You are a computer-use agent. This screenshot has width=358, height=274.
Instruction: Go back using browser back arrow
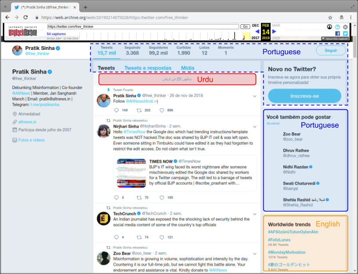(x=7, y=17)
